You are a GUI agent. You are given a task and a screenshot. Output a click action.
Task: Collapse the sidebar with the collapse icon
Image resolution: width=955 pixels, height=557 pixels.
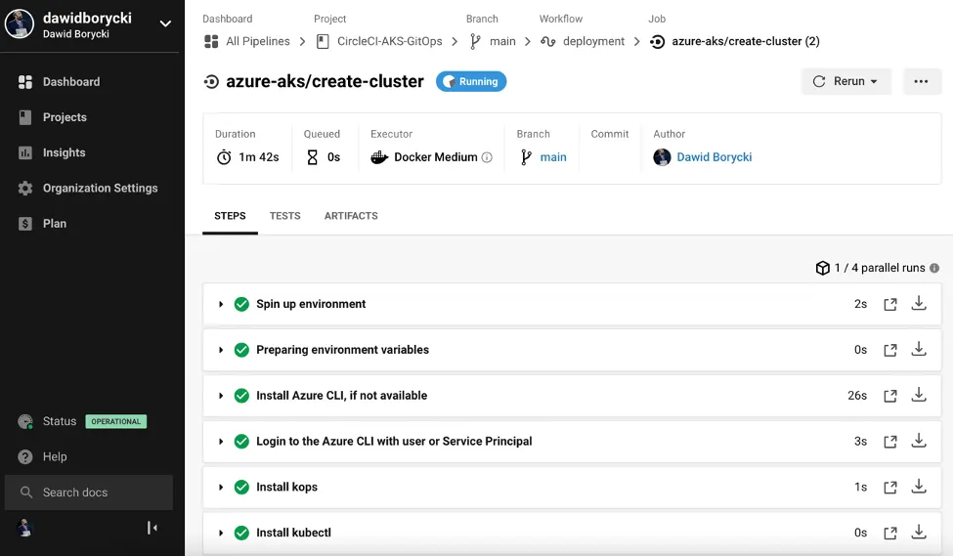[x=152, y=528]
